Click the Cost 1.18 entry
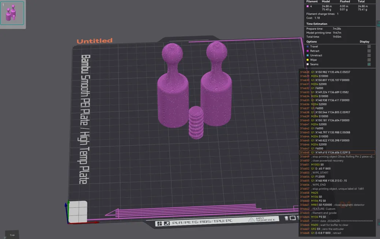 (x=313, y=18)
